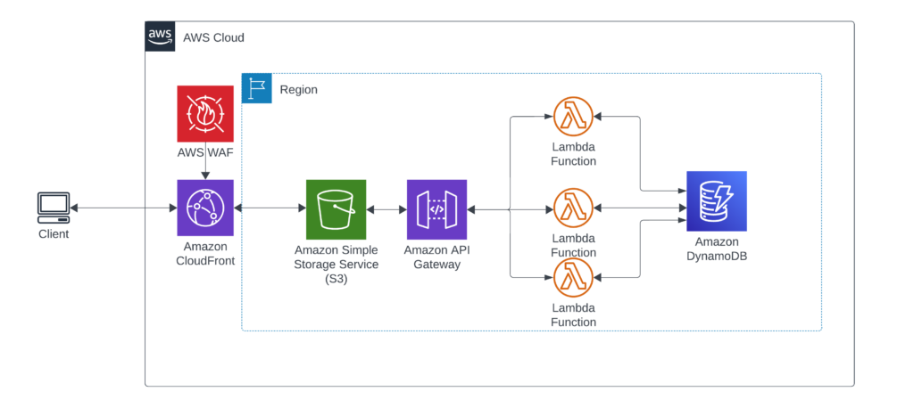Screen dimensions: 914x408
Task: Click the Amazon DynamoDB icon
Action: tap(717, 201)
